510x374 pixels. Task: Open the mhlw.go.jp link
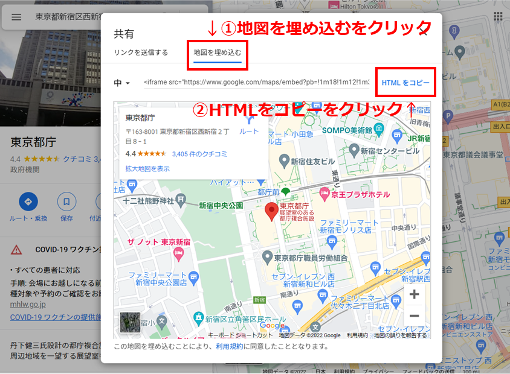pos(24,303)
